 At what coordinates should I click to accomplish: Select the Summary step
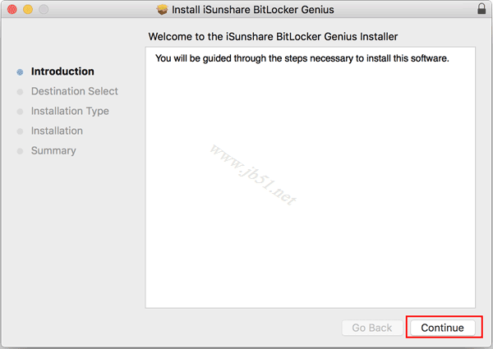53,150
